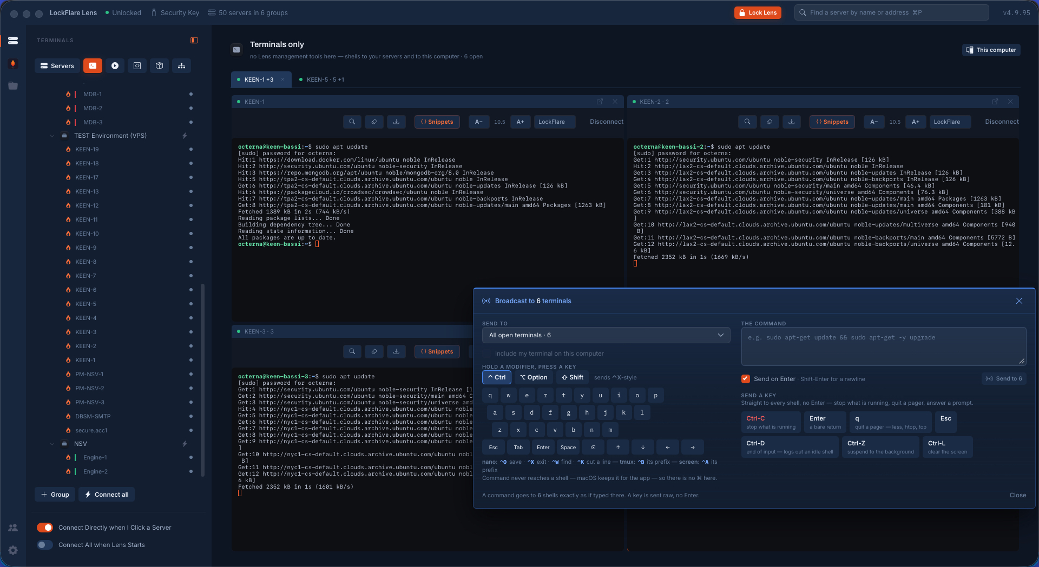
Task: Select the Servers view tab
Action: [57, 66]
